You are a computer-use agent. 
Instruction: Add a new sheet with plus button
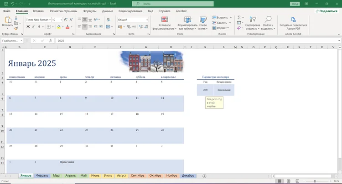[x=204, y=176]
